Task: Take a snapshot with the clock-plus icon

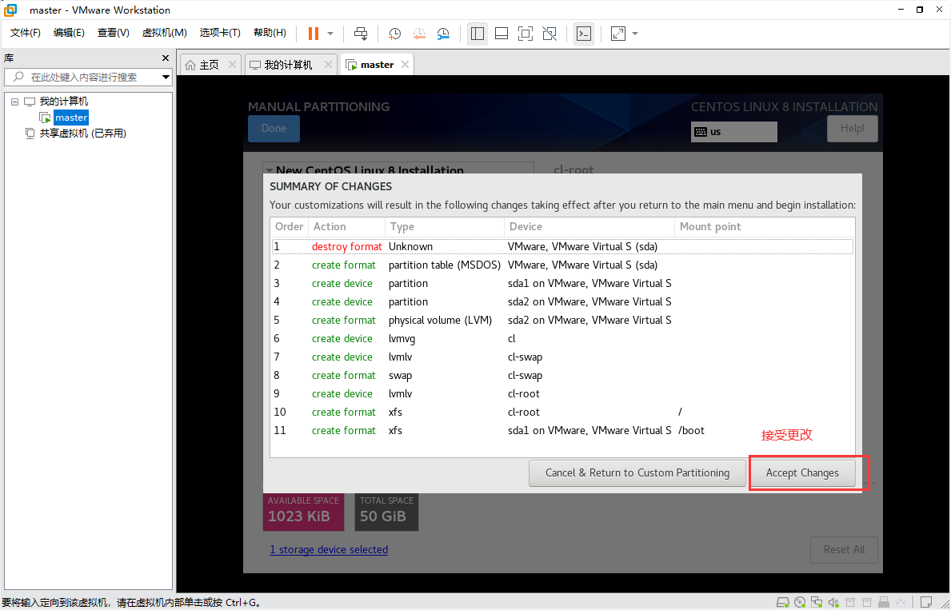Action: (x=395, y=34)
